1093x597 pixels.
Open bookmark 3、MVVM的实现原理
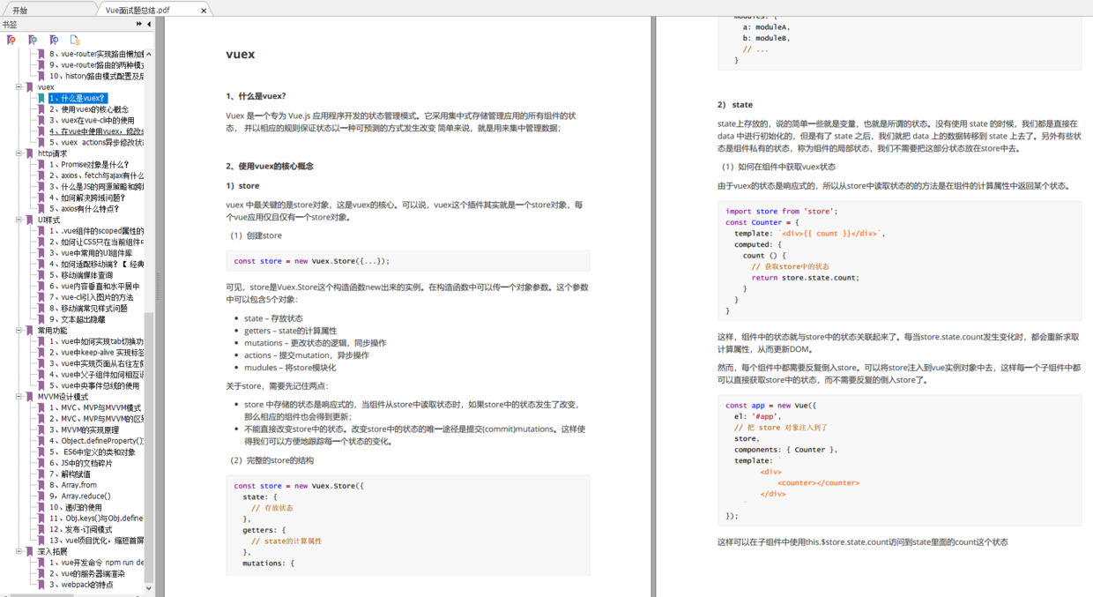84,429
